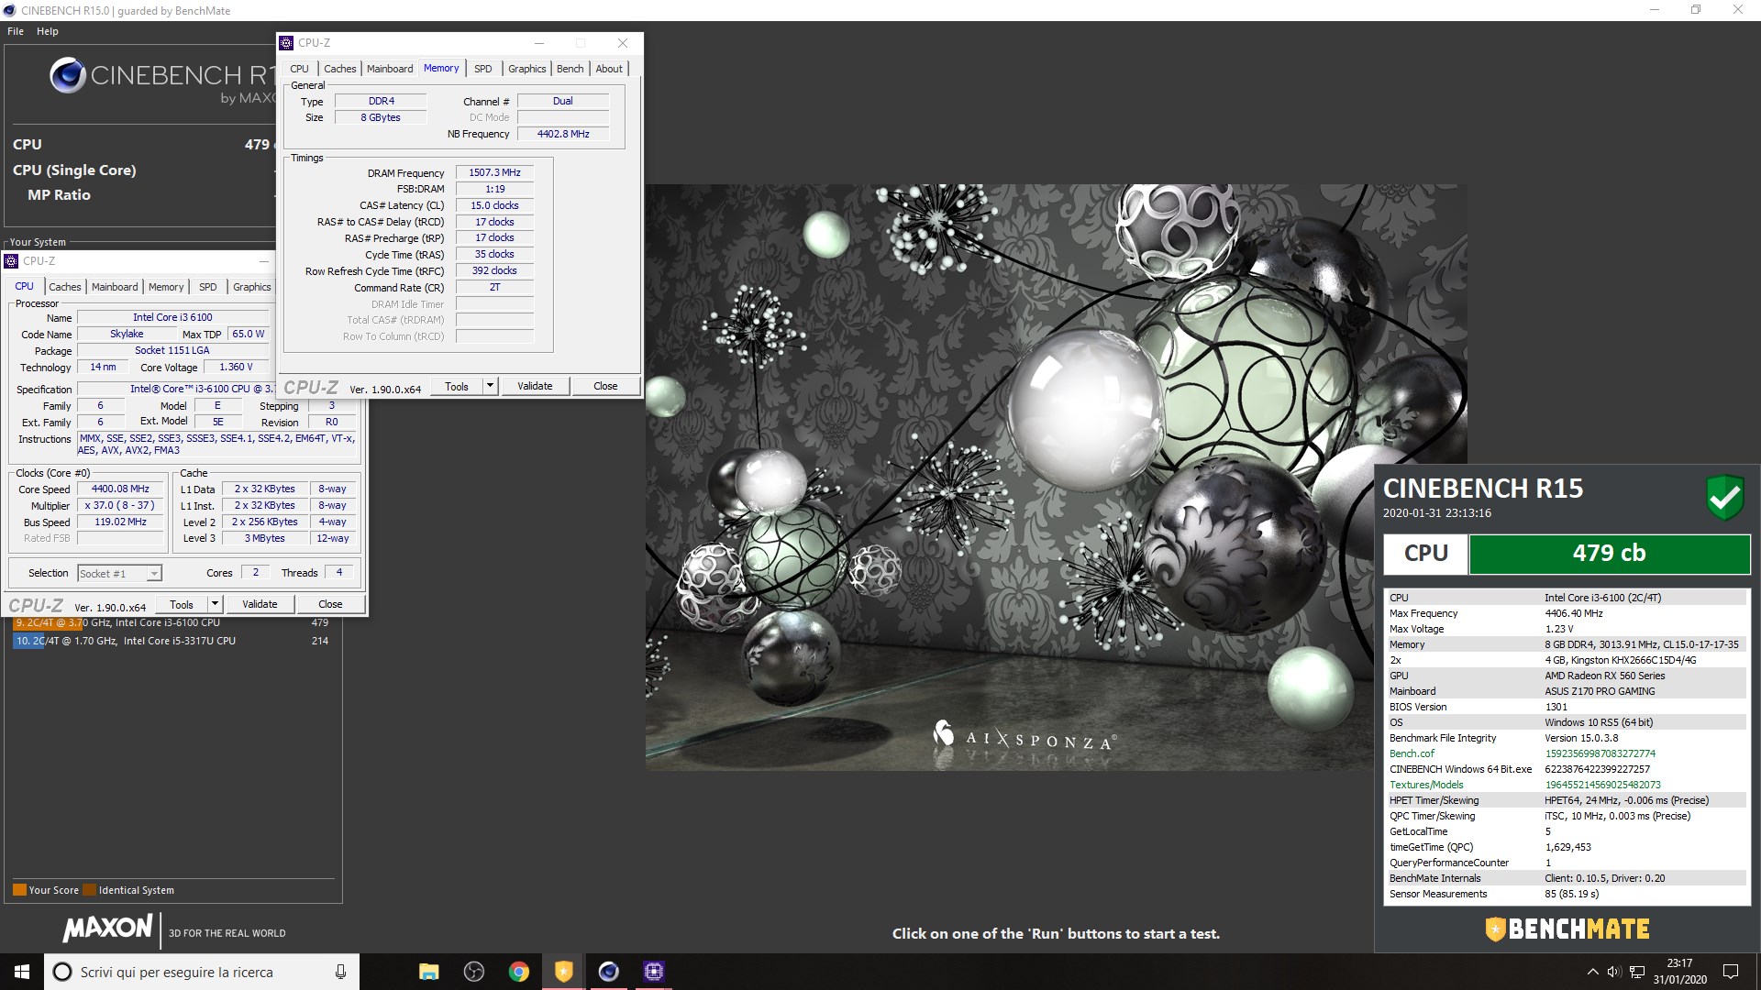Open the volume control tray icon
The width and height of the screenshot is (1761, 990).
tap(1613, 972)
